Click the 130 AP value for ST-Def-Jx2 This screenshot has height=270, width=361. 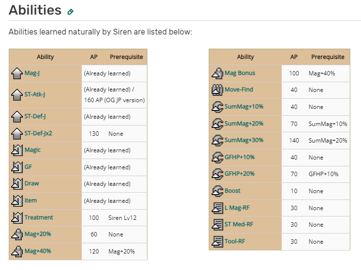(x=94, y=134)
